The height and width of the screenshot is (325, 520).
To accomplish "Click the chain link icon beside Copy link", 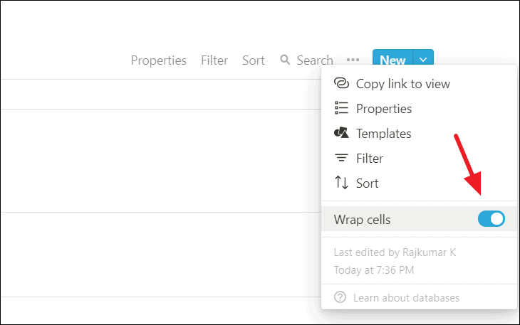I will [x=341, y=83].
